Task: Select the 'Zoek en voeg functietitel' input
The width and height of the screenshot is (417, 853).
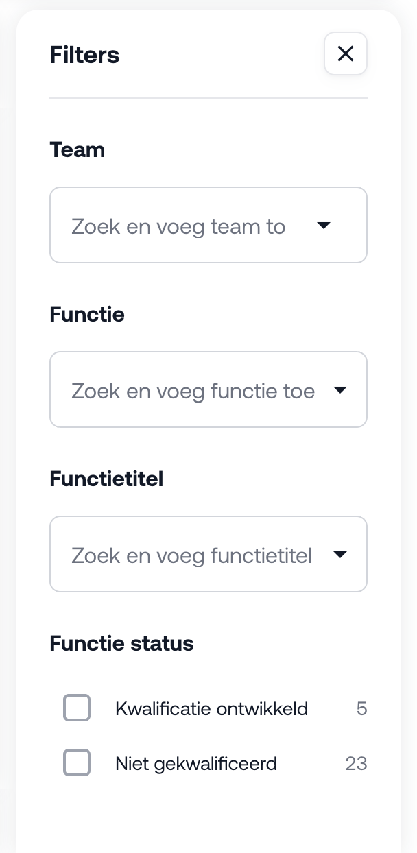Action: (x=192, y=555)
